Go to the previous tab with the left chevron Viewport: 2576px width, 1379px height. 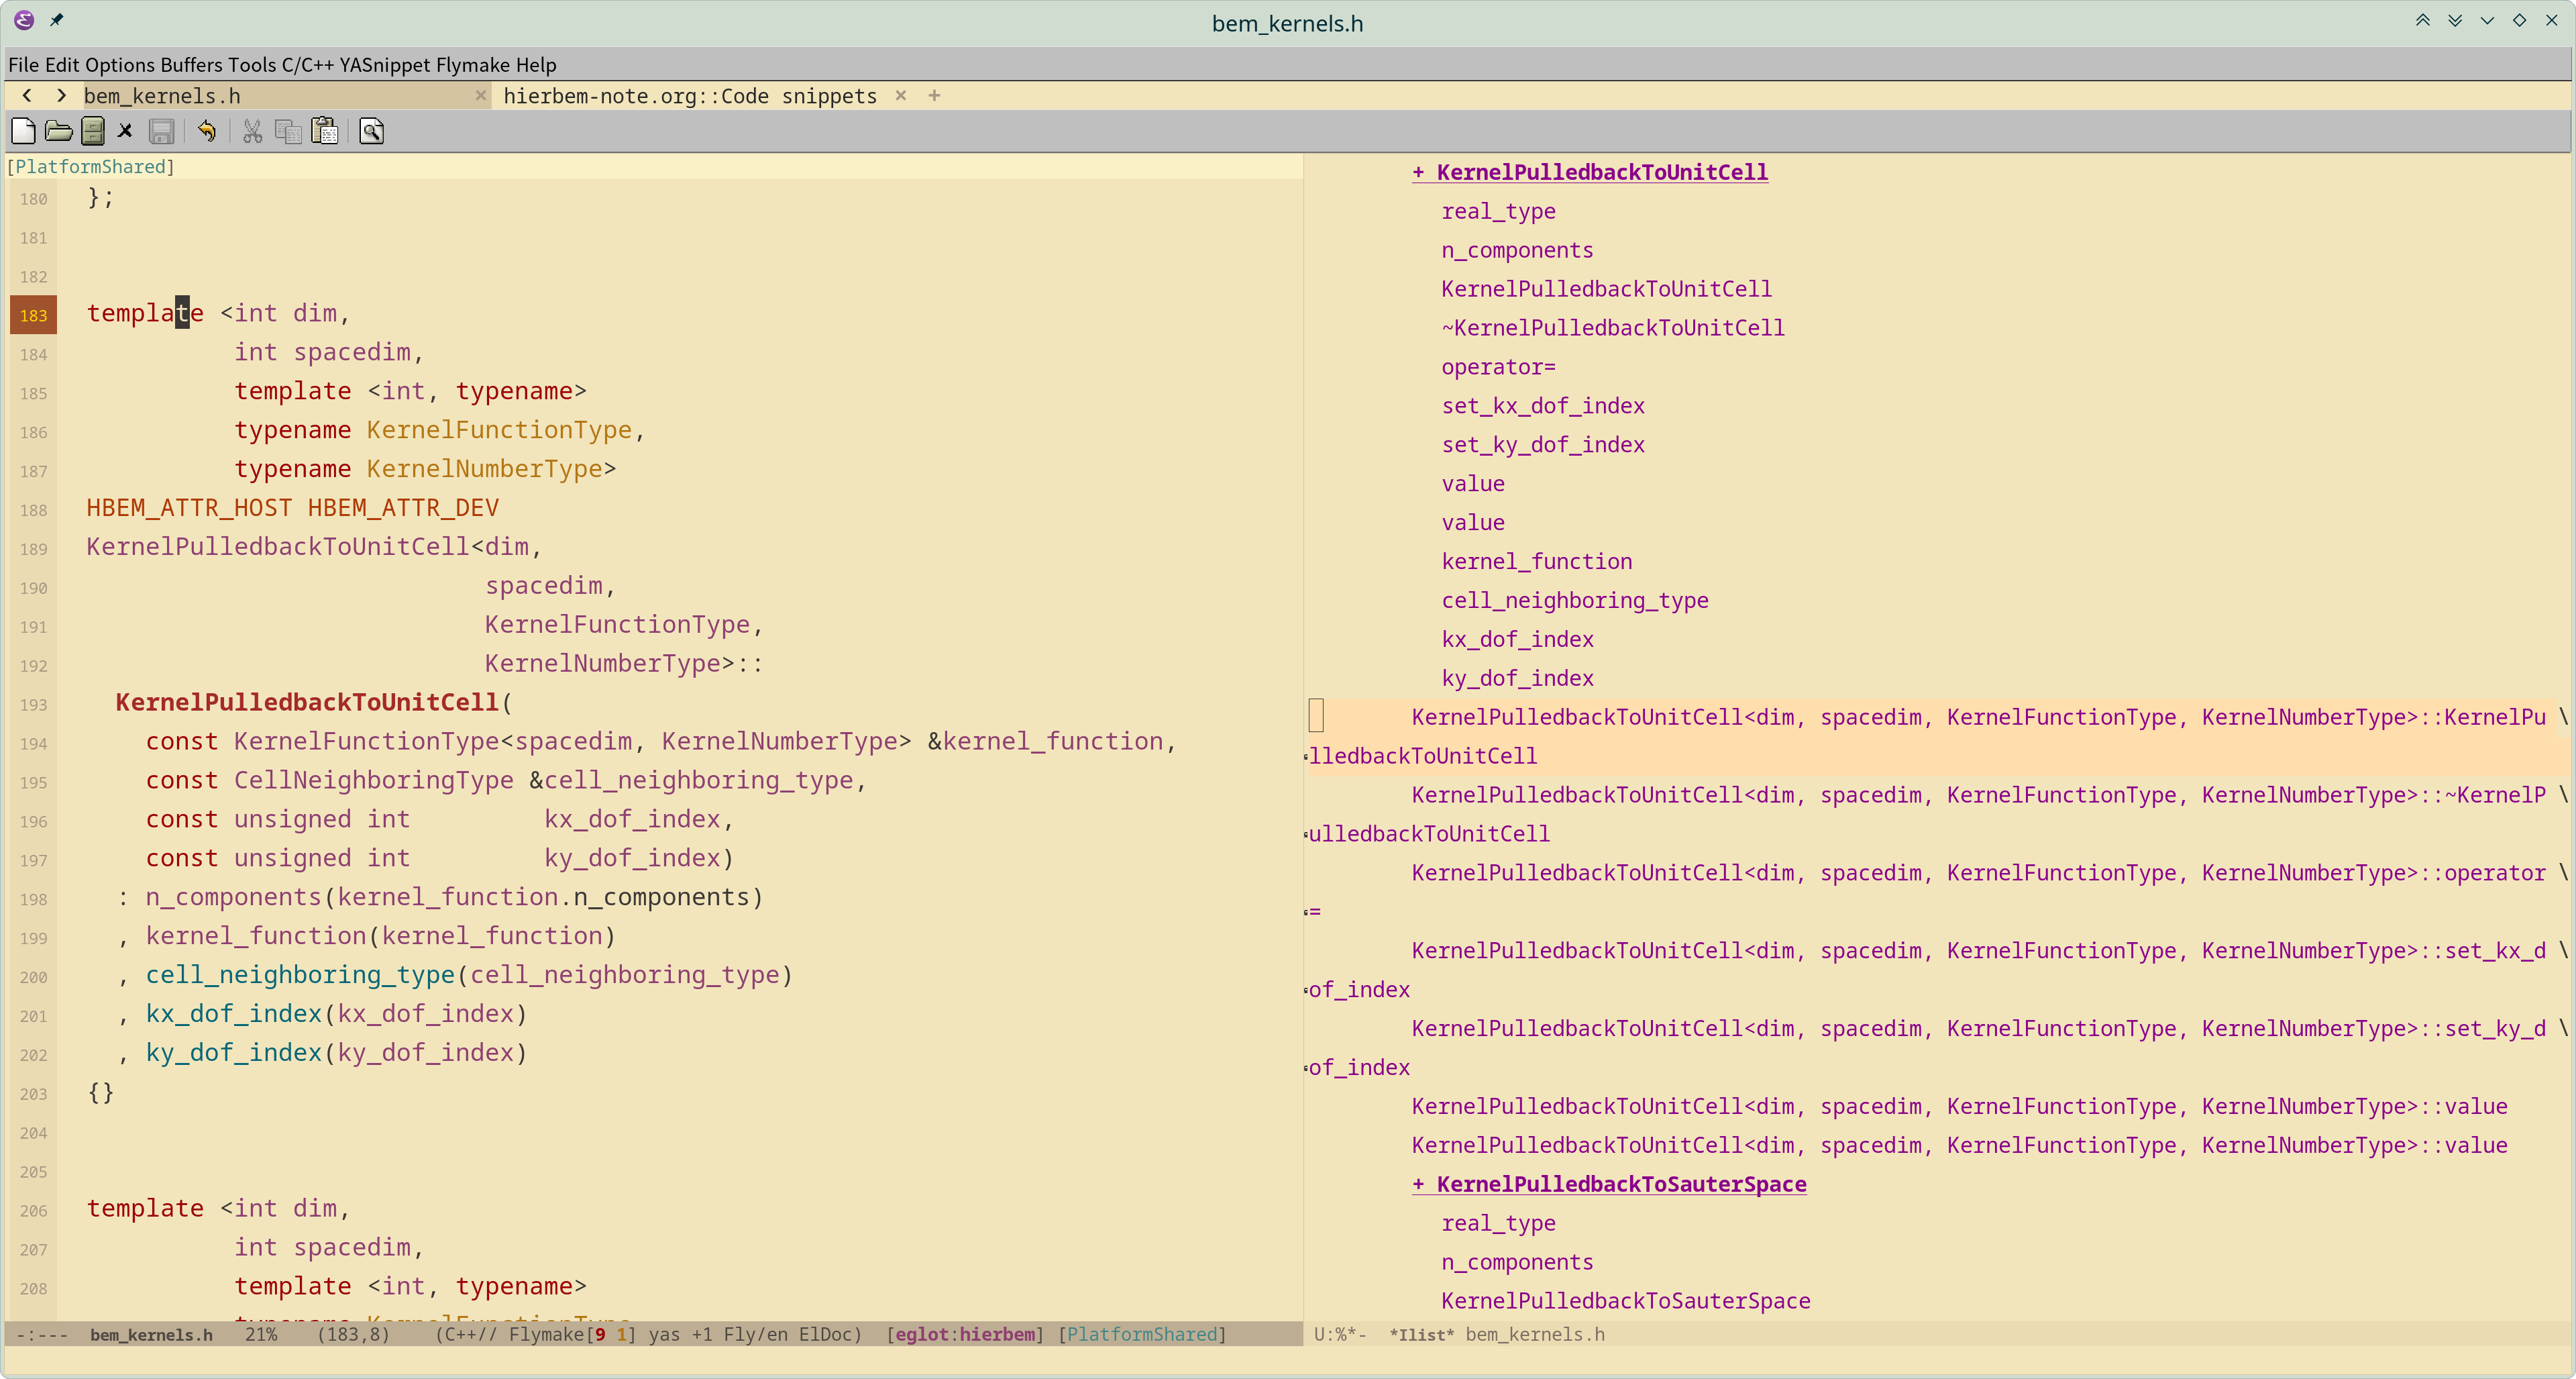pos(27,96)
